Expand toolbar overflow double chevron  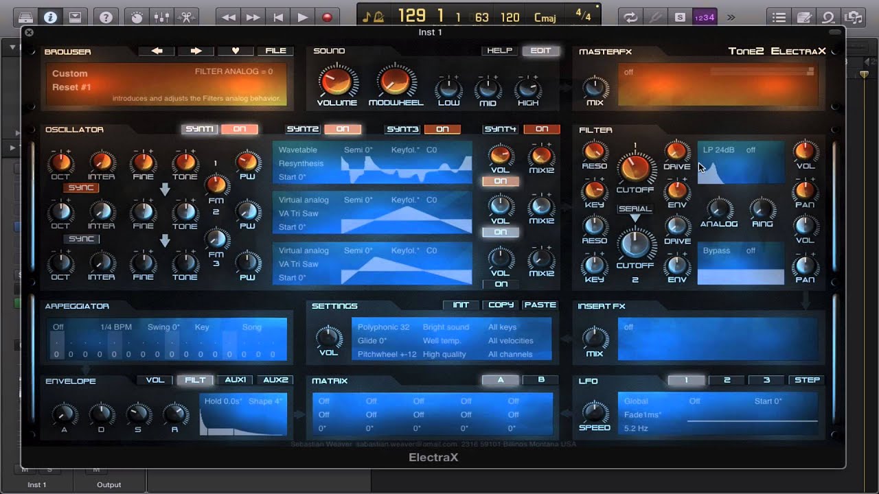click(731, 17)
